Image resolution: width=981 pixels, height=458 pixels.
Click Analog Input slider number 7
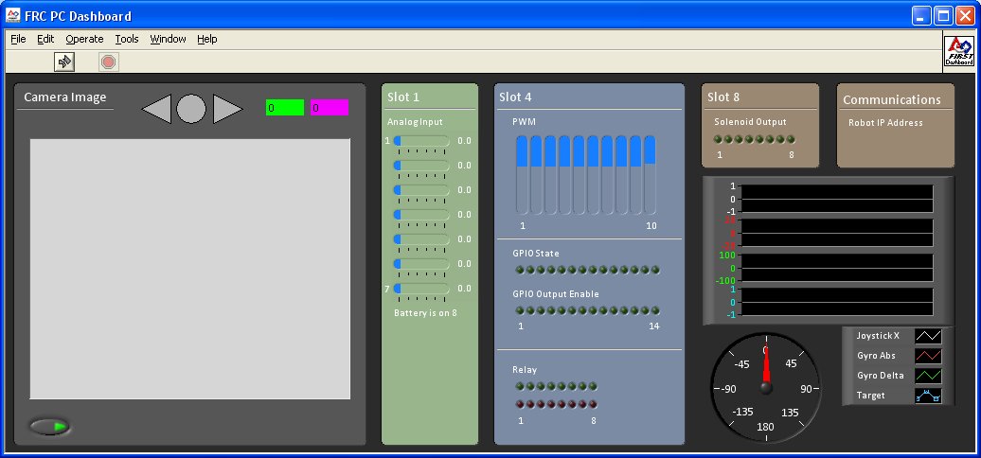click(x=421, y=288)
